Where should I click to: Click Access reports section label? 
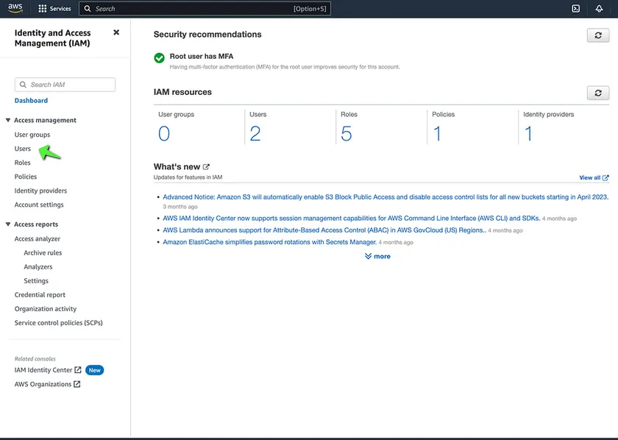pyautogui.click(x=36, y=224)
